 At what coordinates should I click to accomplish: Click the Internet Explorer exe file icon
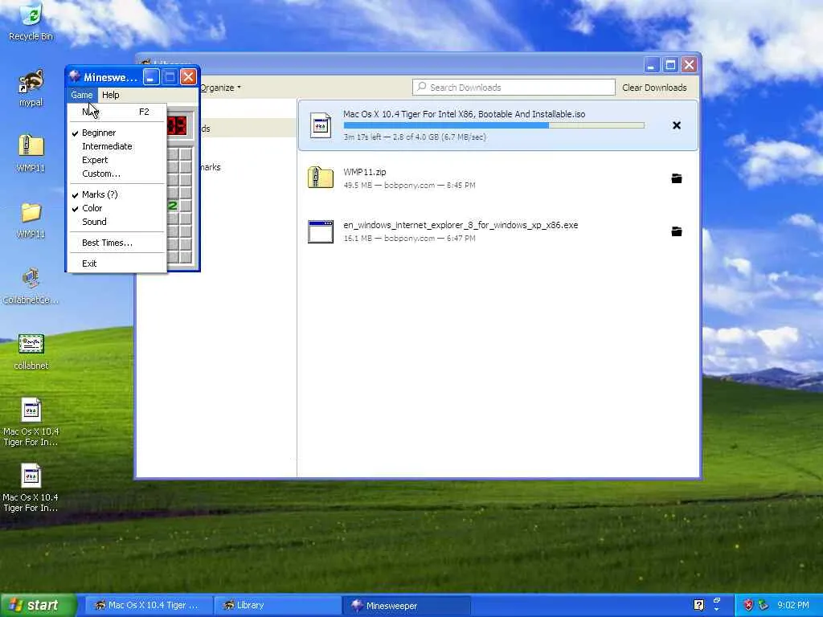point(320,231)
